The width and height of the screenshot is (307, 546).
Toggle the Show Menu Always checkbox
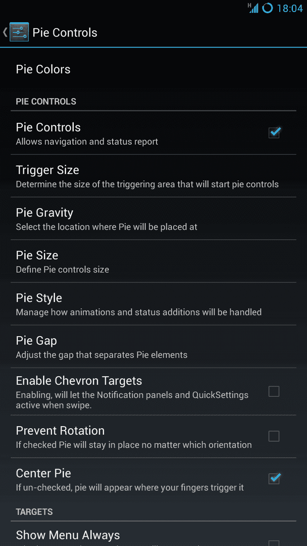click(x=274, y=543)
